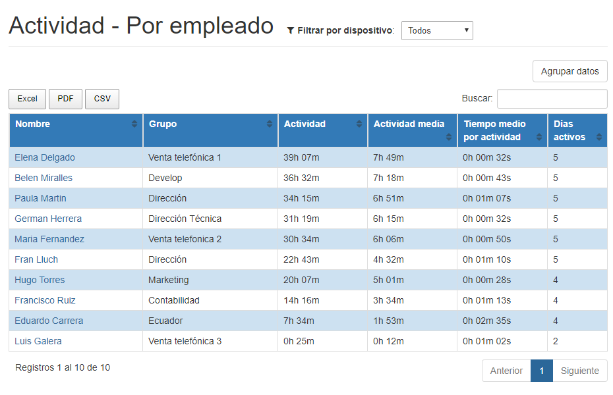Download data using CSV button
The image size is (613, 395).
pyautogui.click(x=102, y=99)
